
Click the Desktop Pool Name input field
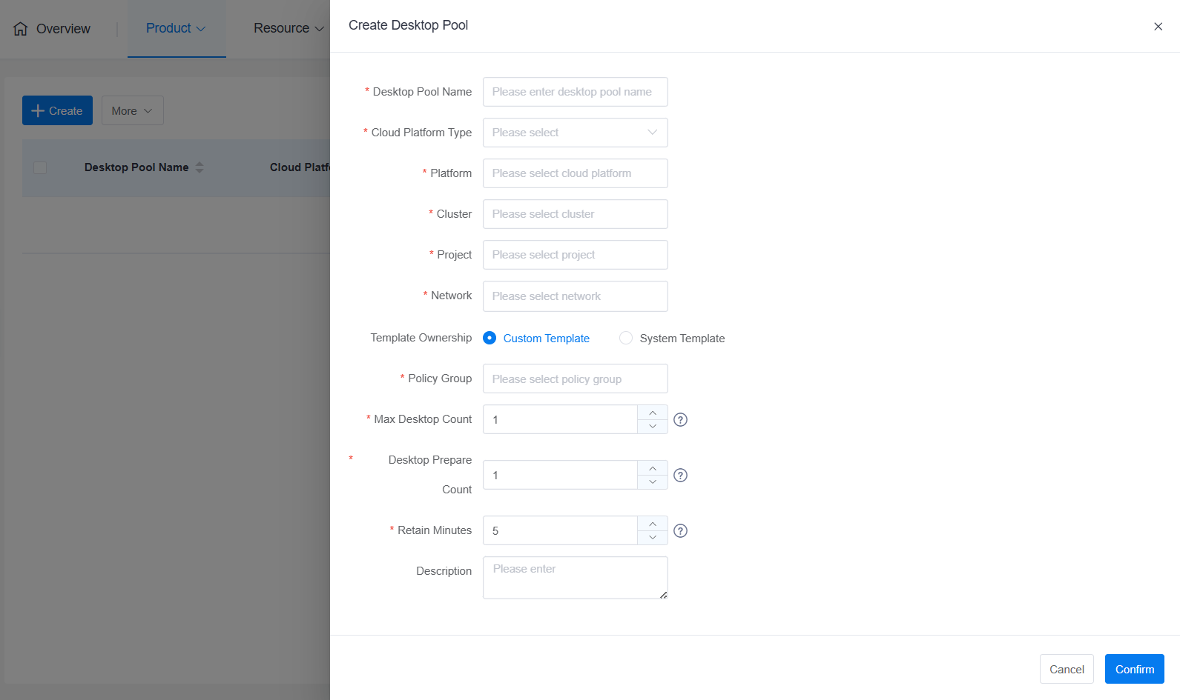575,92
